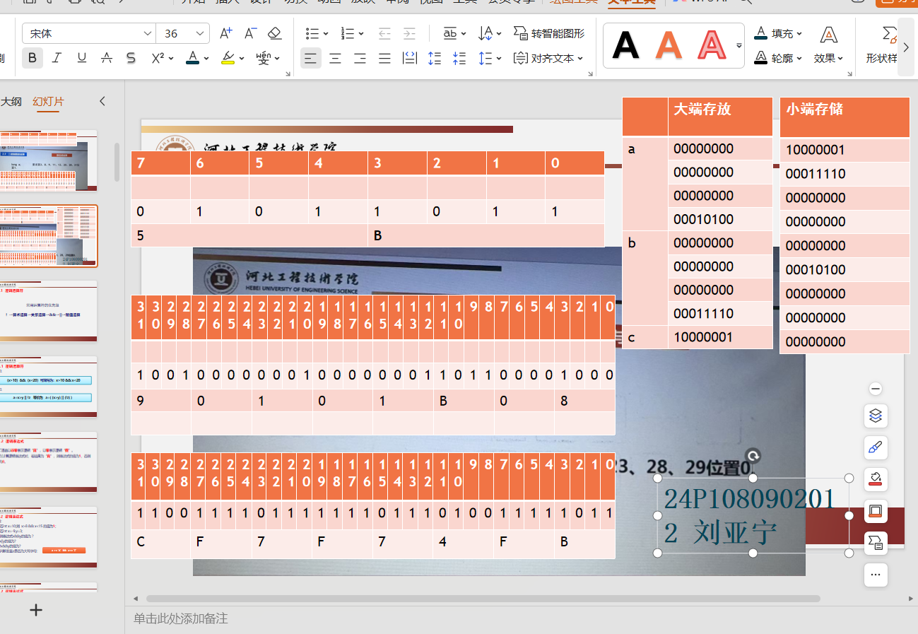Screen dimensions: 918x634
Task: Set paragraph alignment to justified
Action: click(384, 58)
